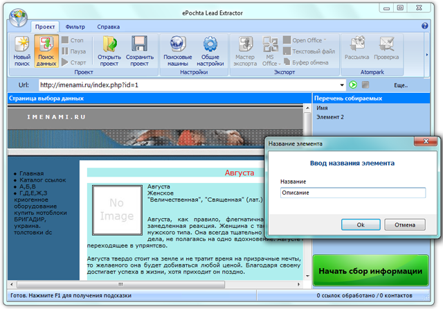Confirm the dialog with Ok
Viewport: 443px width, 309px height.
tap(361, 224)
